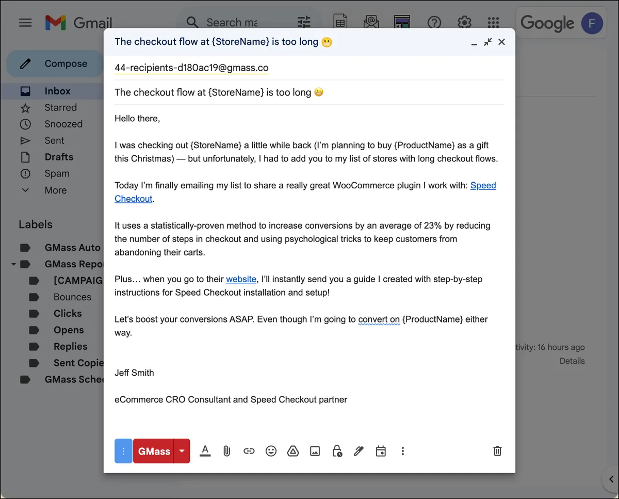
Task: Click the GMass spreadsheet icon in header
Action: pos(340,22)
